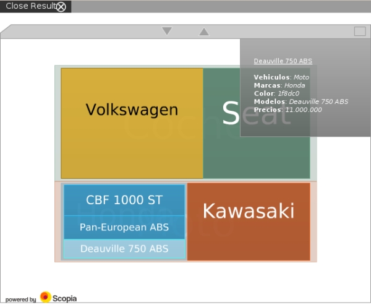Screen dimensions: 371x307
Task: Click the 'Marcas: Honda' tooltip line
Action: click(x=279, y=85)
